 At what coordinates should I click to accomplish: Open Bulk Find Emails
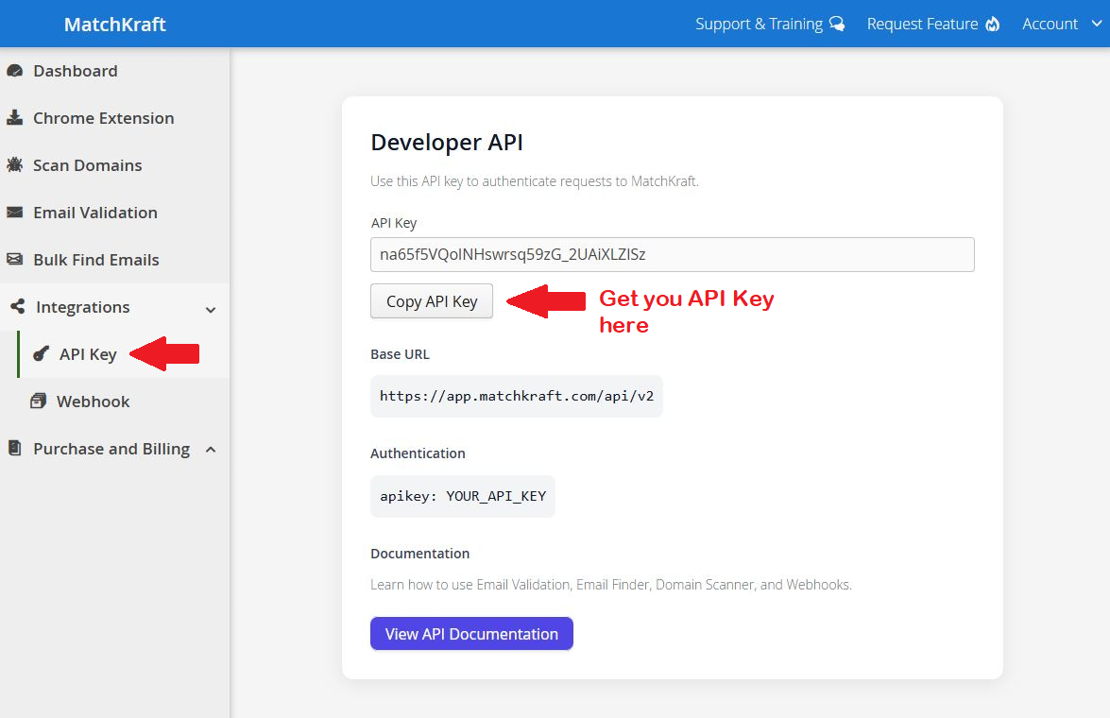click(x=96, y=259)
